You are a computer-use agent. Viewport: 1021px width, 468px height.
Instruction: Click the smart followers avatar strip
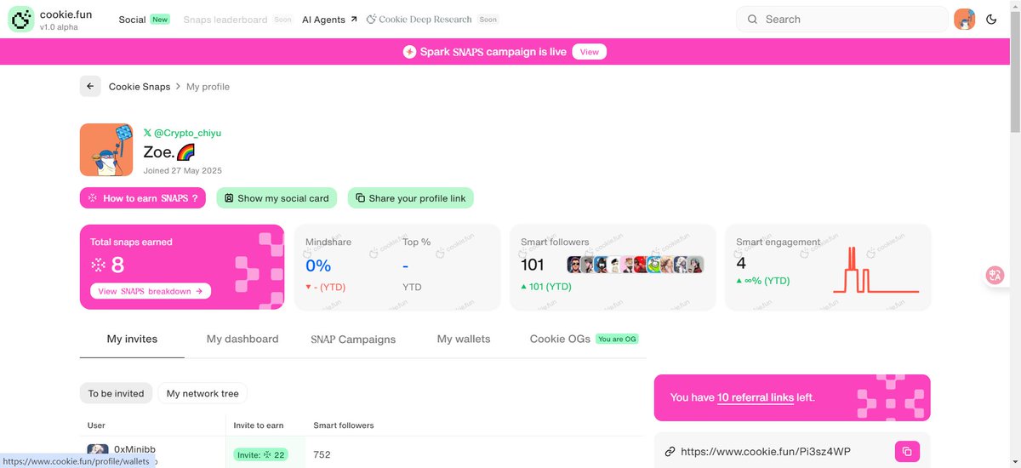[636, 265]
